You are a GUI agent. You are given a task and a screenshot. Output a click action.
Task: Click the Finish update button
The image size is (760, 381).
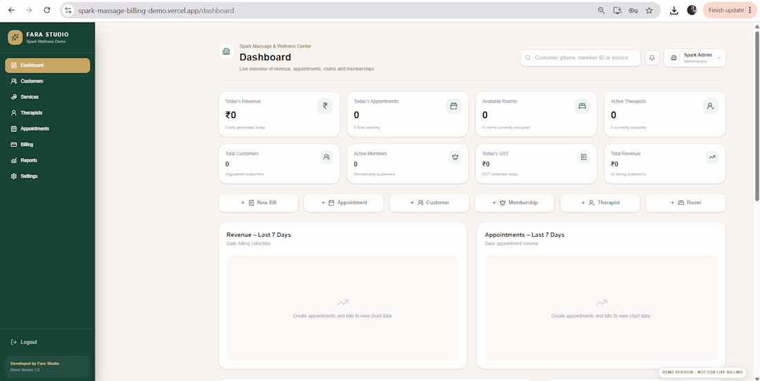(730, 10)
